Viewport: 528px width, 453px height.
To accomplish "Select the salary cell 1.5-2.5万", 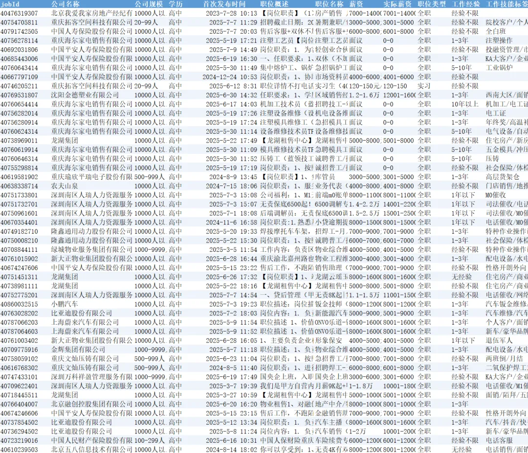I will click(364, 213).
